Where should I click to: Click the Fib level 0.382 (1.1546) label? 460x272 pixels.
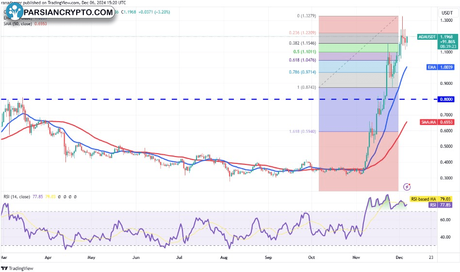click(x=302, y=43)
